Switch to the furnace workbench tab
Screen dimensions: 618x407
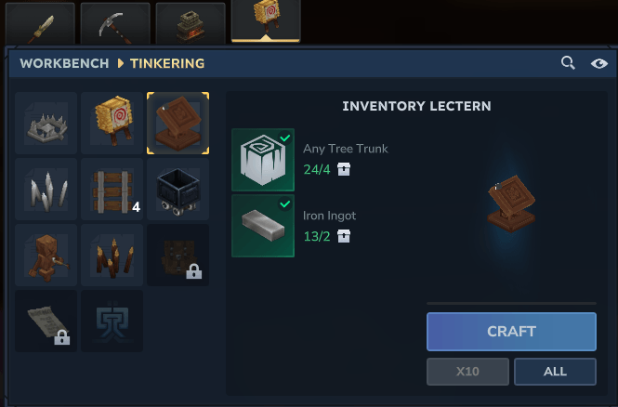click(x=191, y=23)
